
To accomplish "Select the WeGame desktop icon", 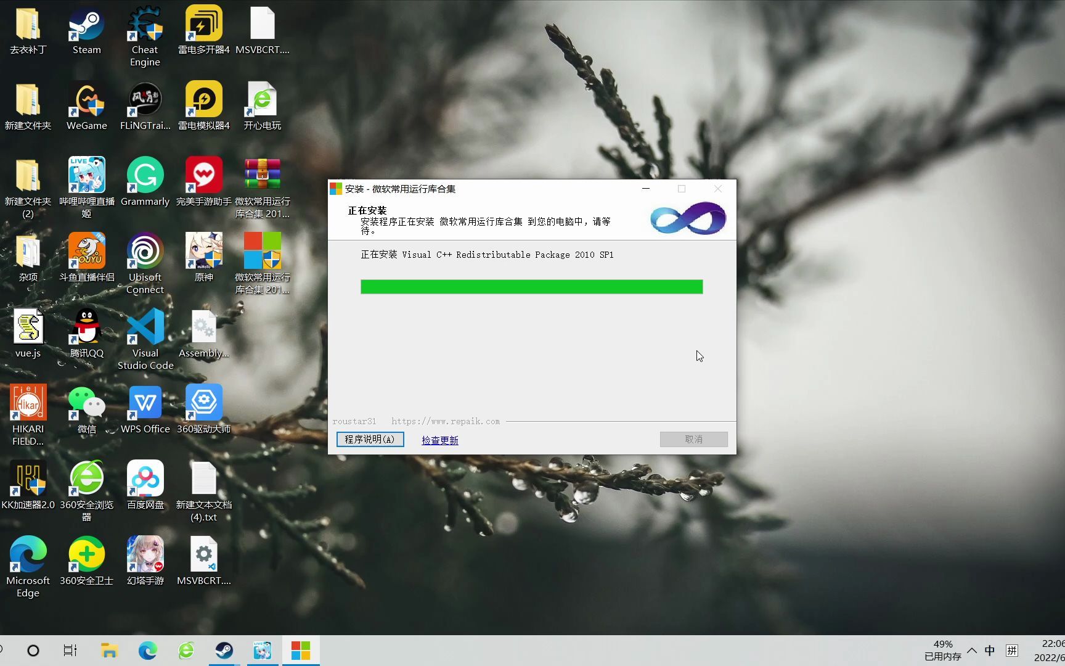I will 86,107.
